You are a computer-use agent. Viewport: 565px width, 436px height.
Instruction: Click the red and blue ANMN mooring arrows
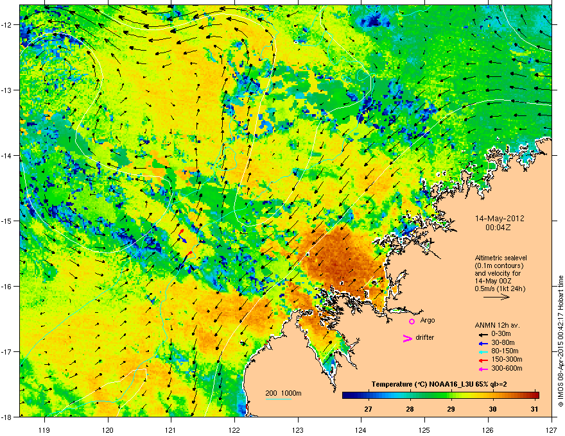pos(182,235)
